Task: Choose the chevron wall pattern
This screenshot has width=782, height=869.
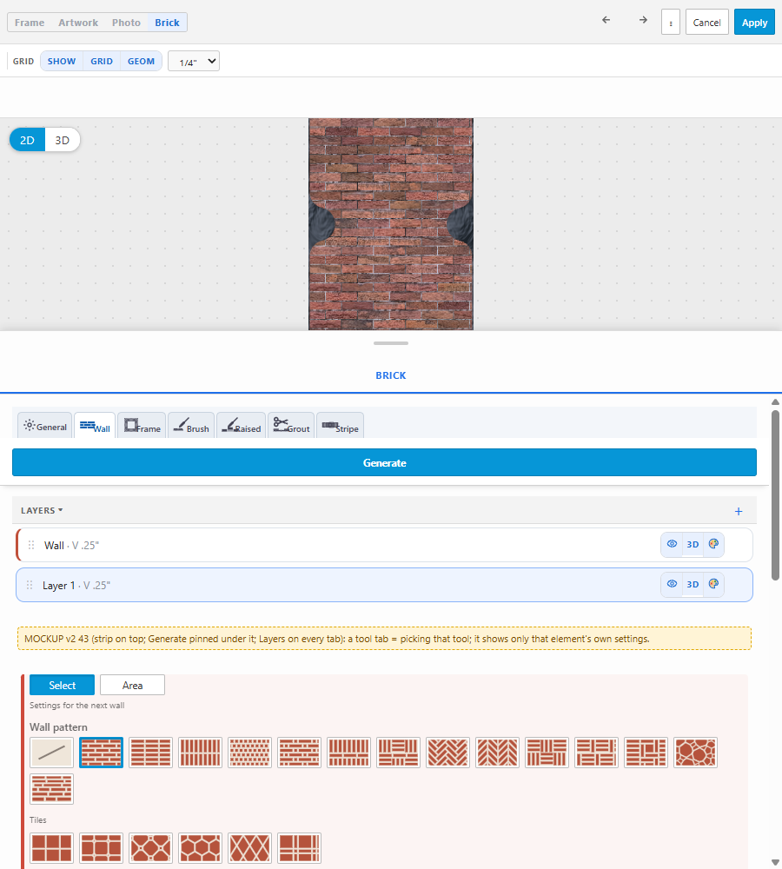Action: (497, 752)
